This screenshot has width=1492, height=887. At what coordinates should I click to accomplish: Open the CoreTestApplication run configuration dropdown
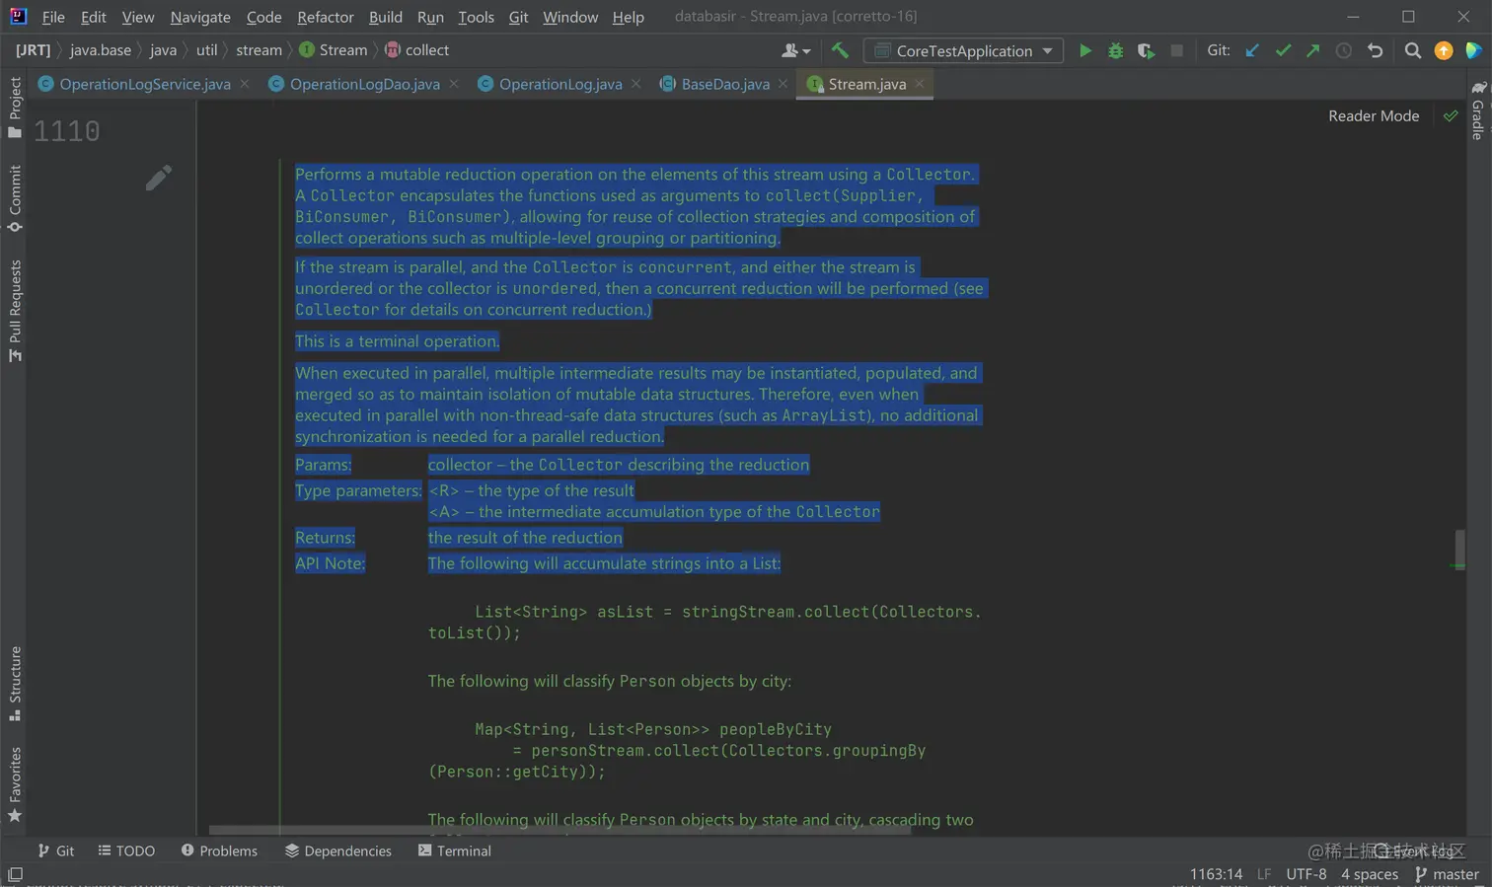click(x=963, y=50)
